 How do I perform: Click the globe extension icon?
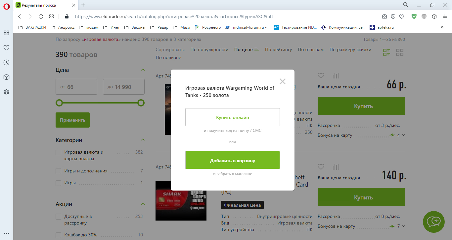[x=424, y=16]
